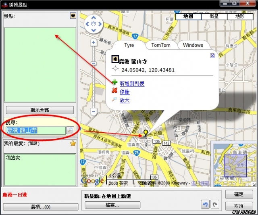Click the hand icon to recenter the map
The image size is (258, 215).
(94, 24)
